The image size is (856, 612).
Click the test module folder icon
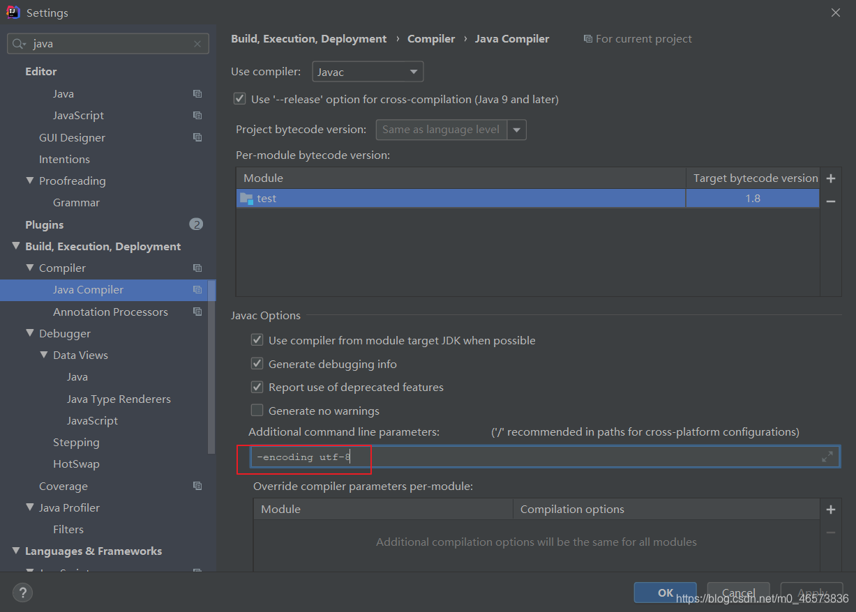tap(246, 199)
